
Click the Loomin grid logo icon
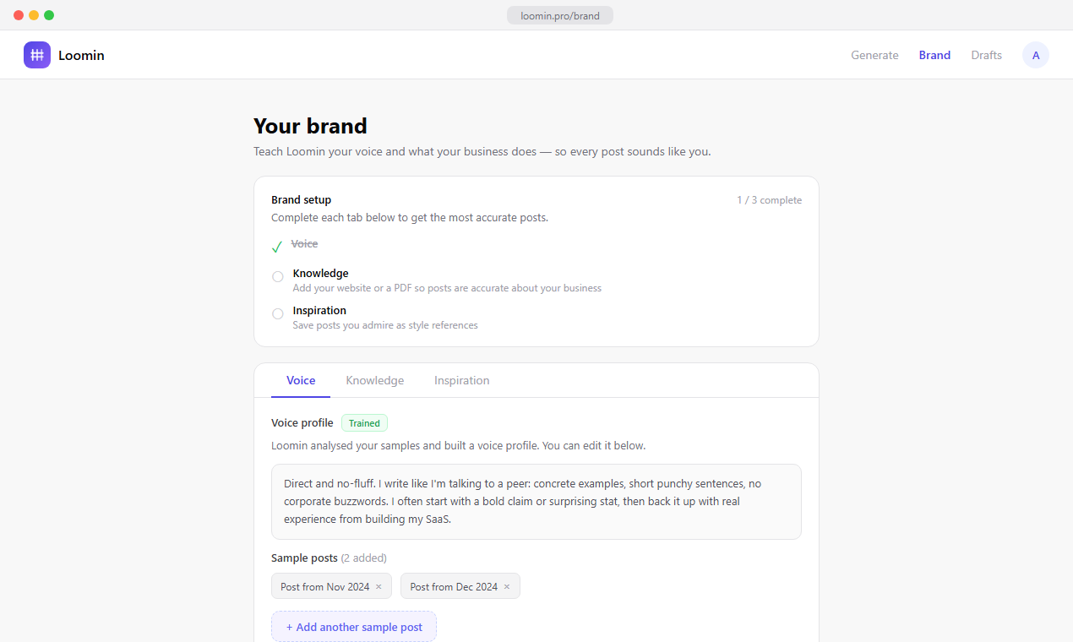[37, 55]
